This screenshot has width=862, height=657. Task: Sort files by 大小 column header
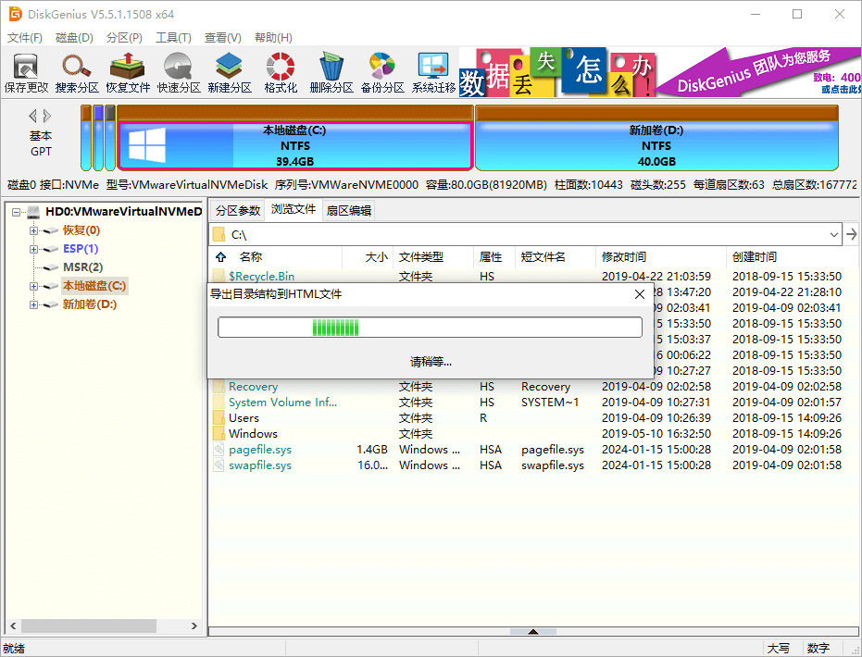(x=377, y=256)
